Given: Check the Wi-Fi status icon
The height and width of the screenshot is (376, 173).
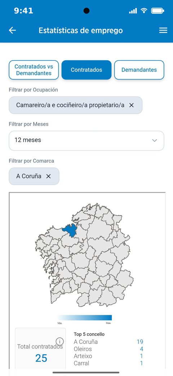Looking at the screenshot, I should coord(144,10).
